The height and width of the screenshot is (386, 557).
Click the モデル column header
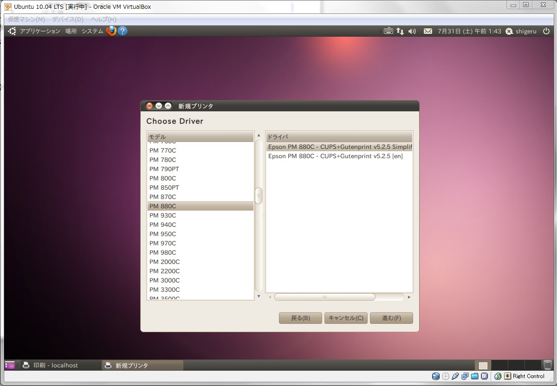pos(201,137)
